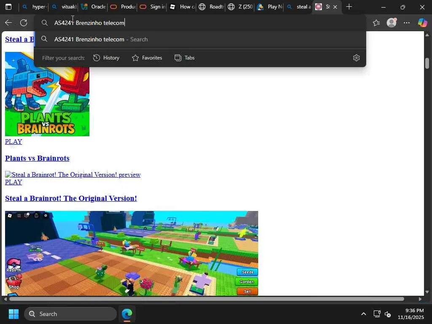
Task: Click the horizontal scrollbar right arrow
Action: coord(420,299)
